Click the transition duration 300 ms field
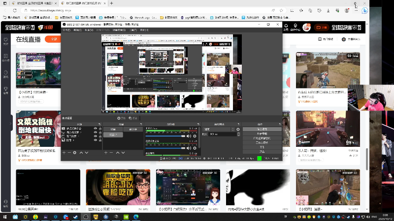This screenshot has width=394, height=221. tap(223, 134)
